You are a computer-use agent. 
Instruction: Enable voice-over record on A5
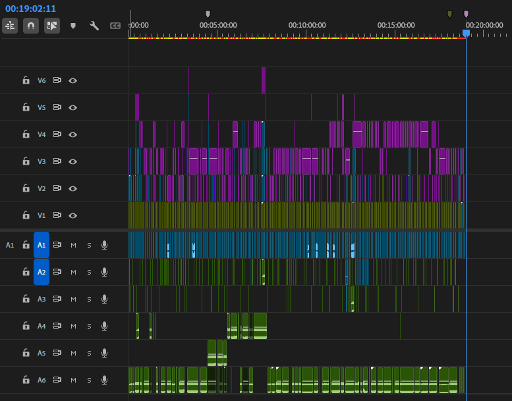(x=105, y=353)
